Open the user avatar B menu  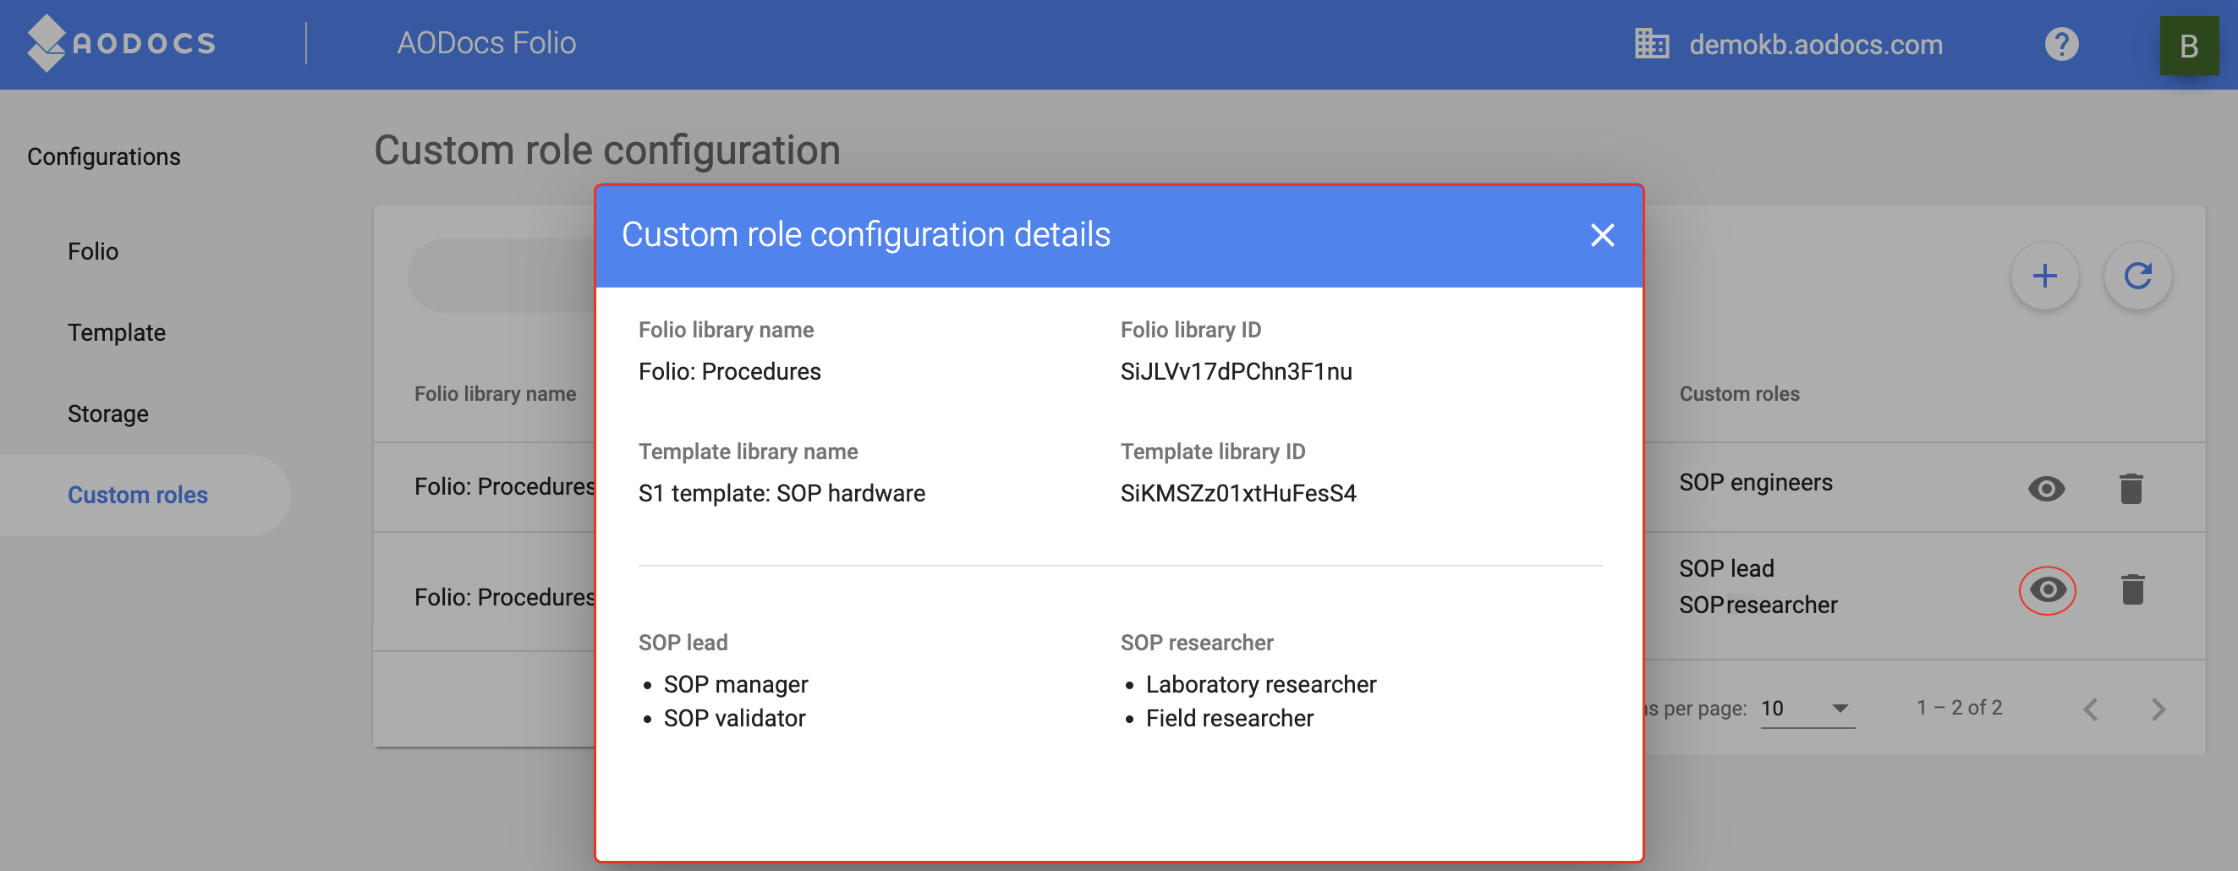[x=2188, y=45]
